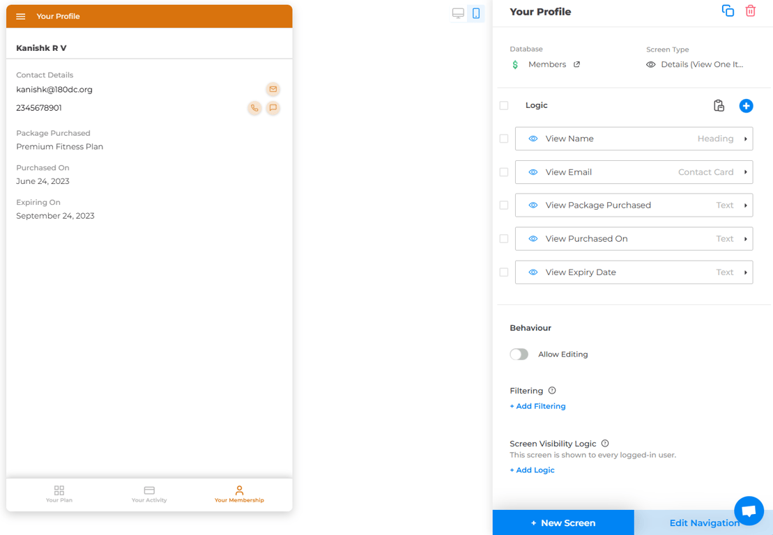The image size is (773, 535).
Task: Check the View Purchased On checkbox
Action: click(504, 239)
